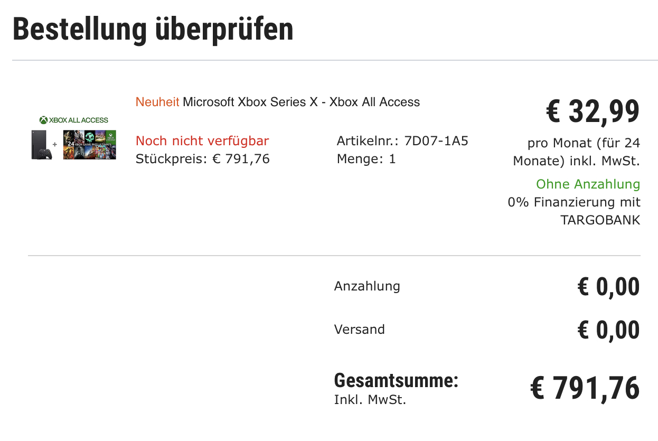The image size is (658, 441).
Task: Click the monthly price € 32,99
Action: [593, 111]
